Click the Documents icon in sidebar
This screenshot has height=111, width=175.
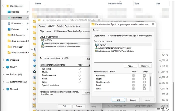point(9,23)
